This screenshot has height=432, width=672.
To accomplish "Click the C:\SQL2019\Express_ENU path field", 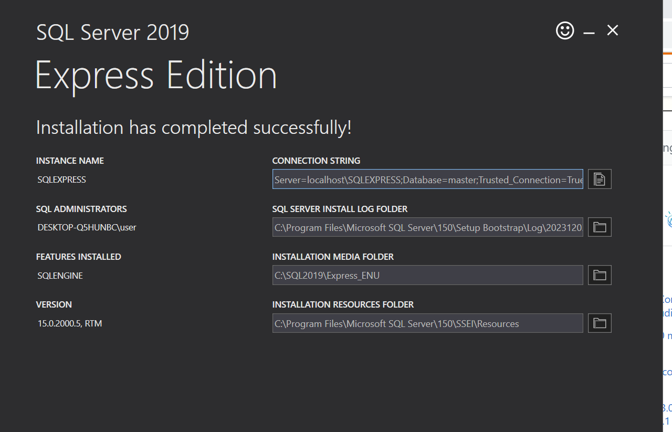I will tap(427, 275).
